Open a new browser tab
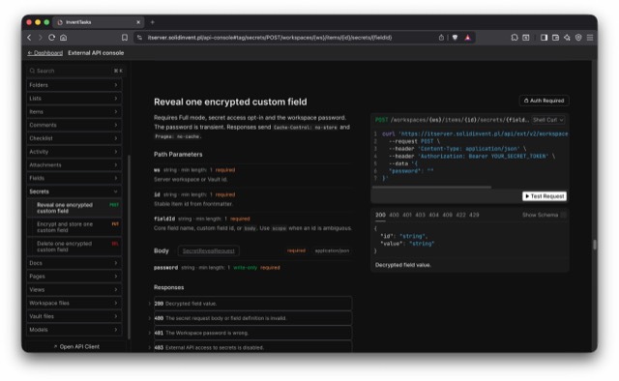 coord(153,22)
